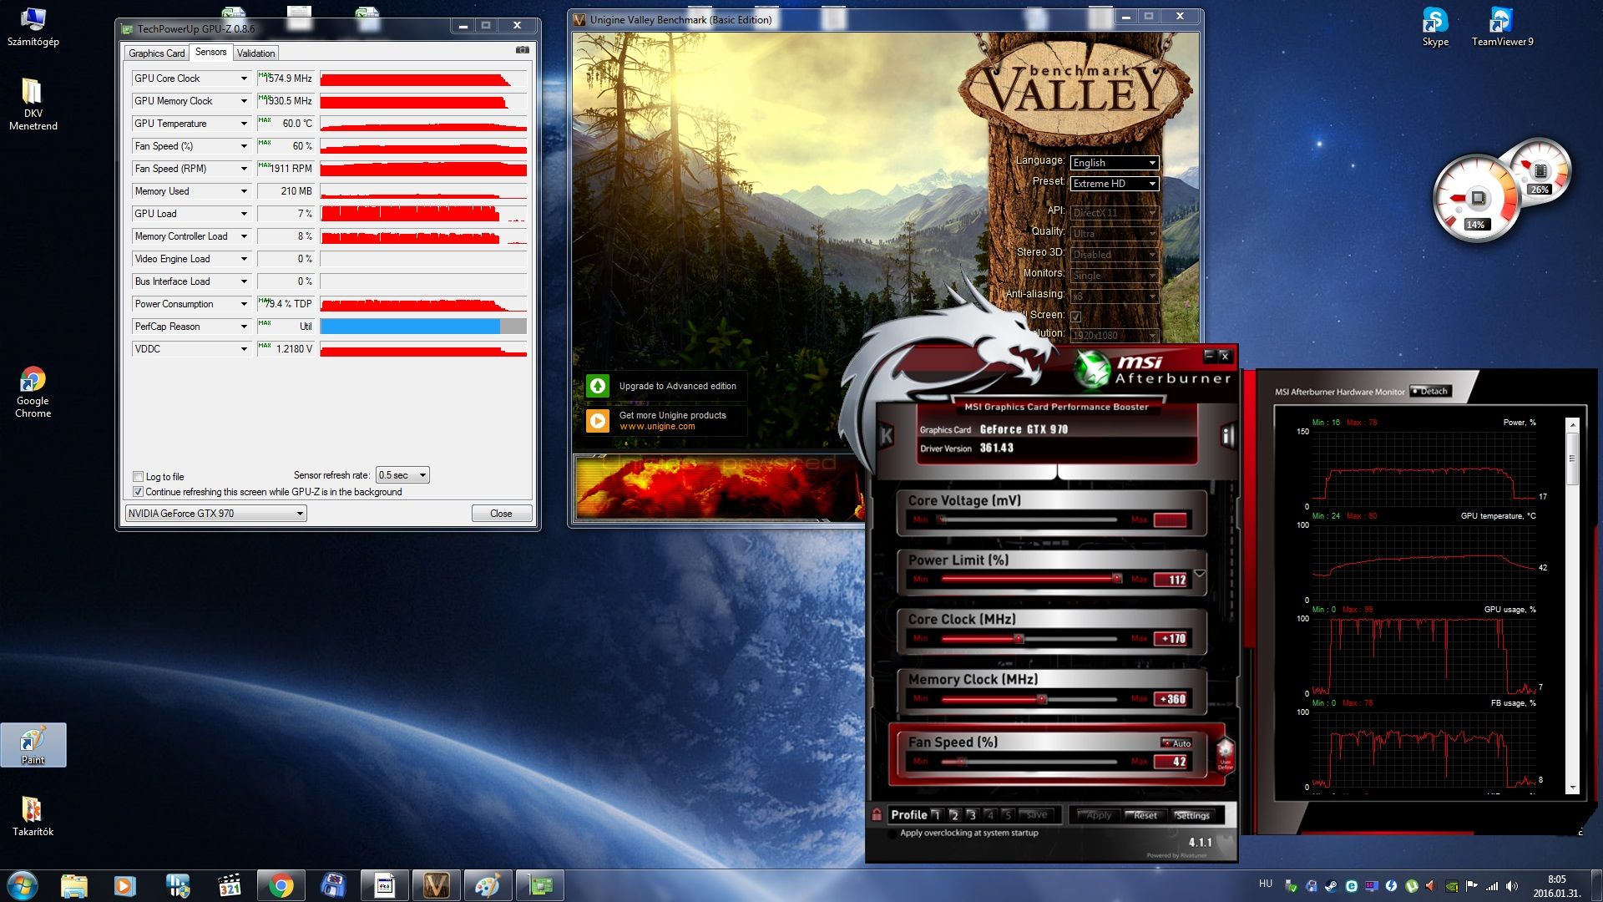Click the Memory Clock +360 value field
The image size is (1603, 902).
pyautogui.click(x=1171, y=699)
